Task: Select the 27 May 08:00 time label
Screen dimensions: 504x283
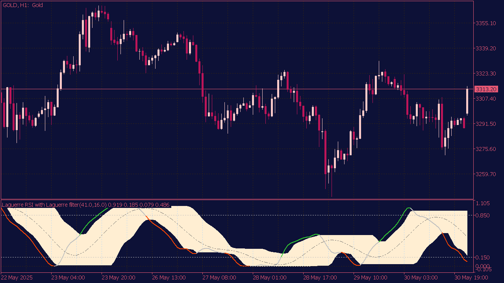Action: [219, 277]
